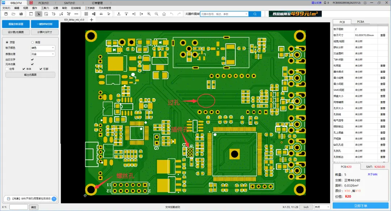Click the rectangle area select tool

[x=46, y=14]
